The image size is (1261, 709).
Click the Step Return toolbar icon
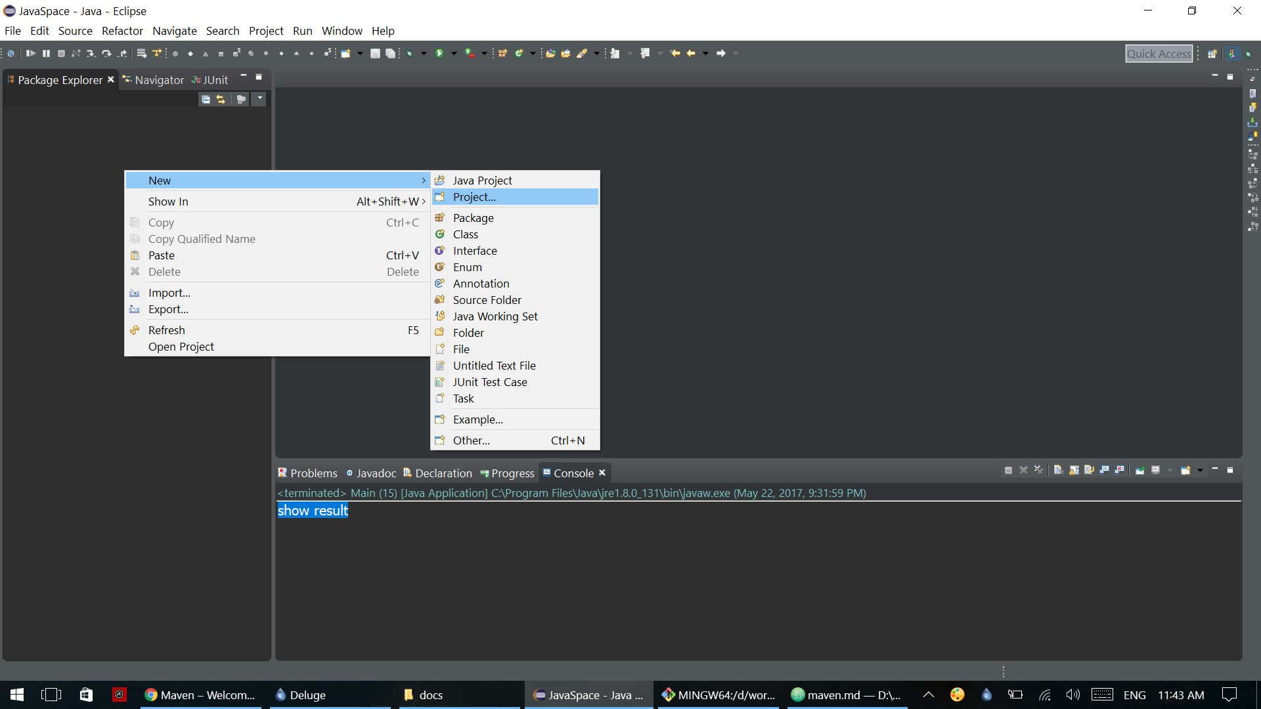click(x=122, y=53)
